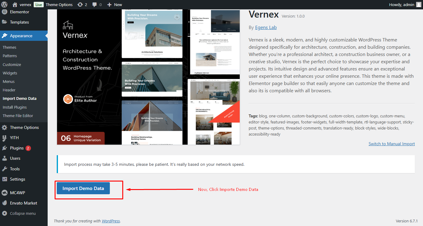Click the vernex site name
Viewport: 423px width, 226px height.
point(25,5)
